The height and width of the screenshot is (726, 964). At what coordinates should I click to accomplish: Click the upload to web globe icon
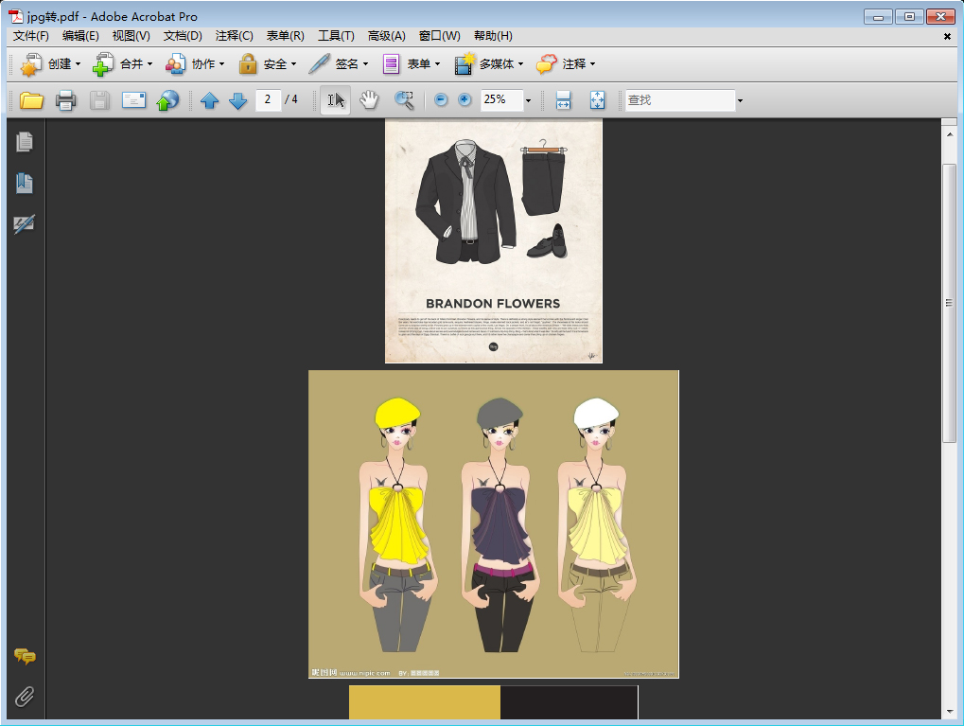coord(167,99)
